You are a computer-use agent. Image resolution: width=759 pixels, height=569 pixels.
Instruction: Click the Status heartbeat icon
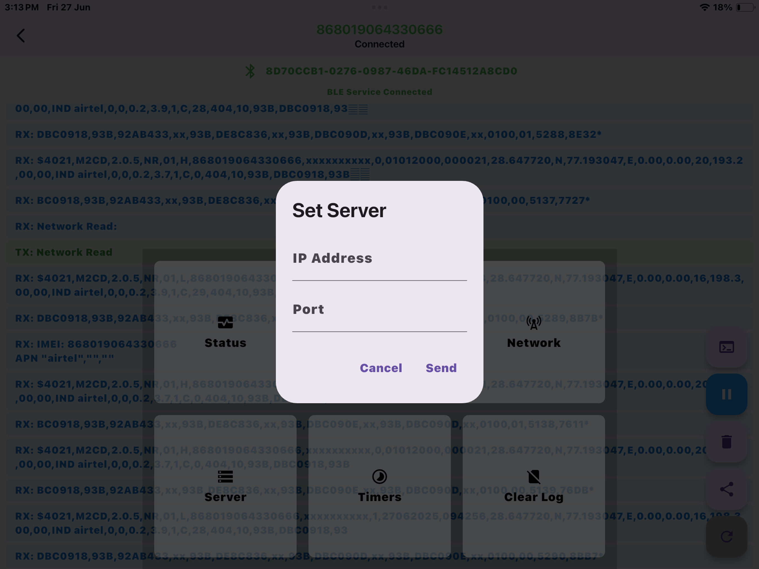pos(225,322)
